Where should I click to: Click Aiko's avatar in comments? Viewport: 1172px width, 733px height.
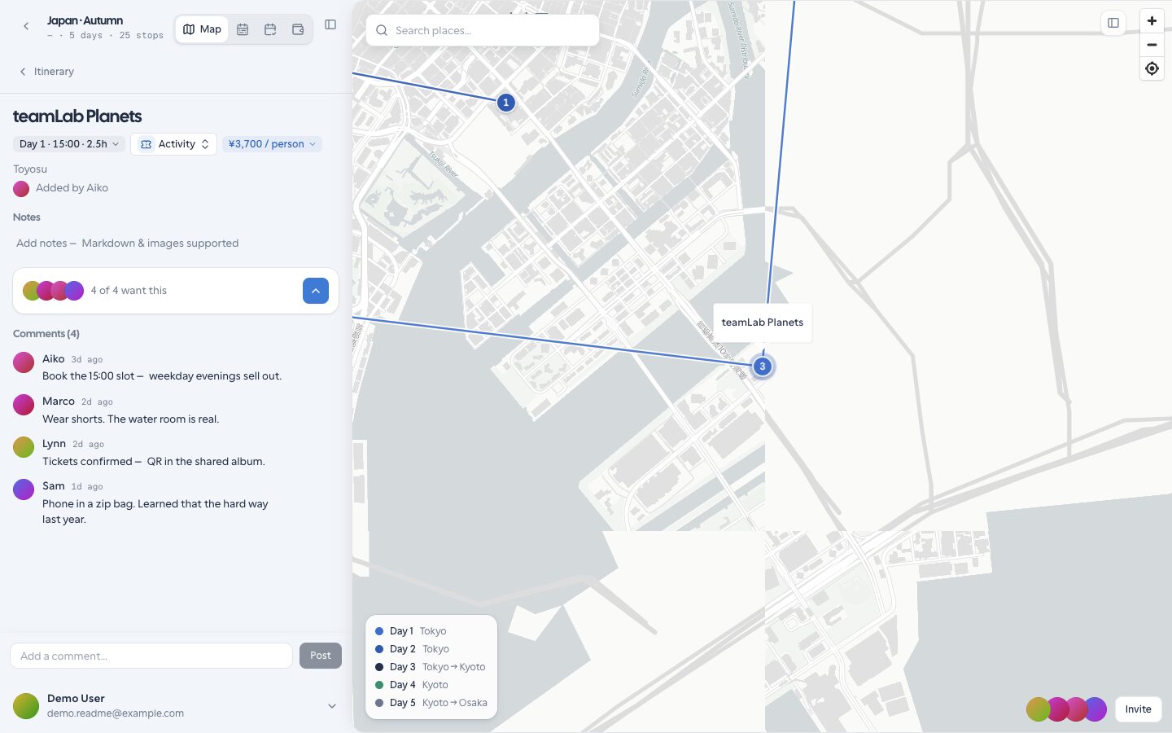(24, 362)
